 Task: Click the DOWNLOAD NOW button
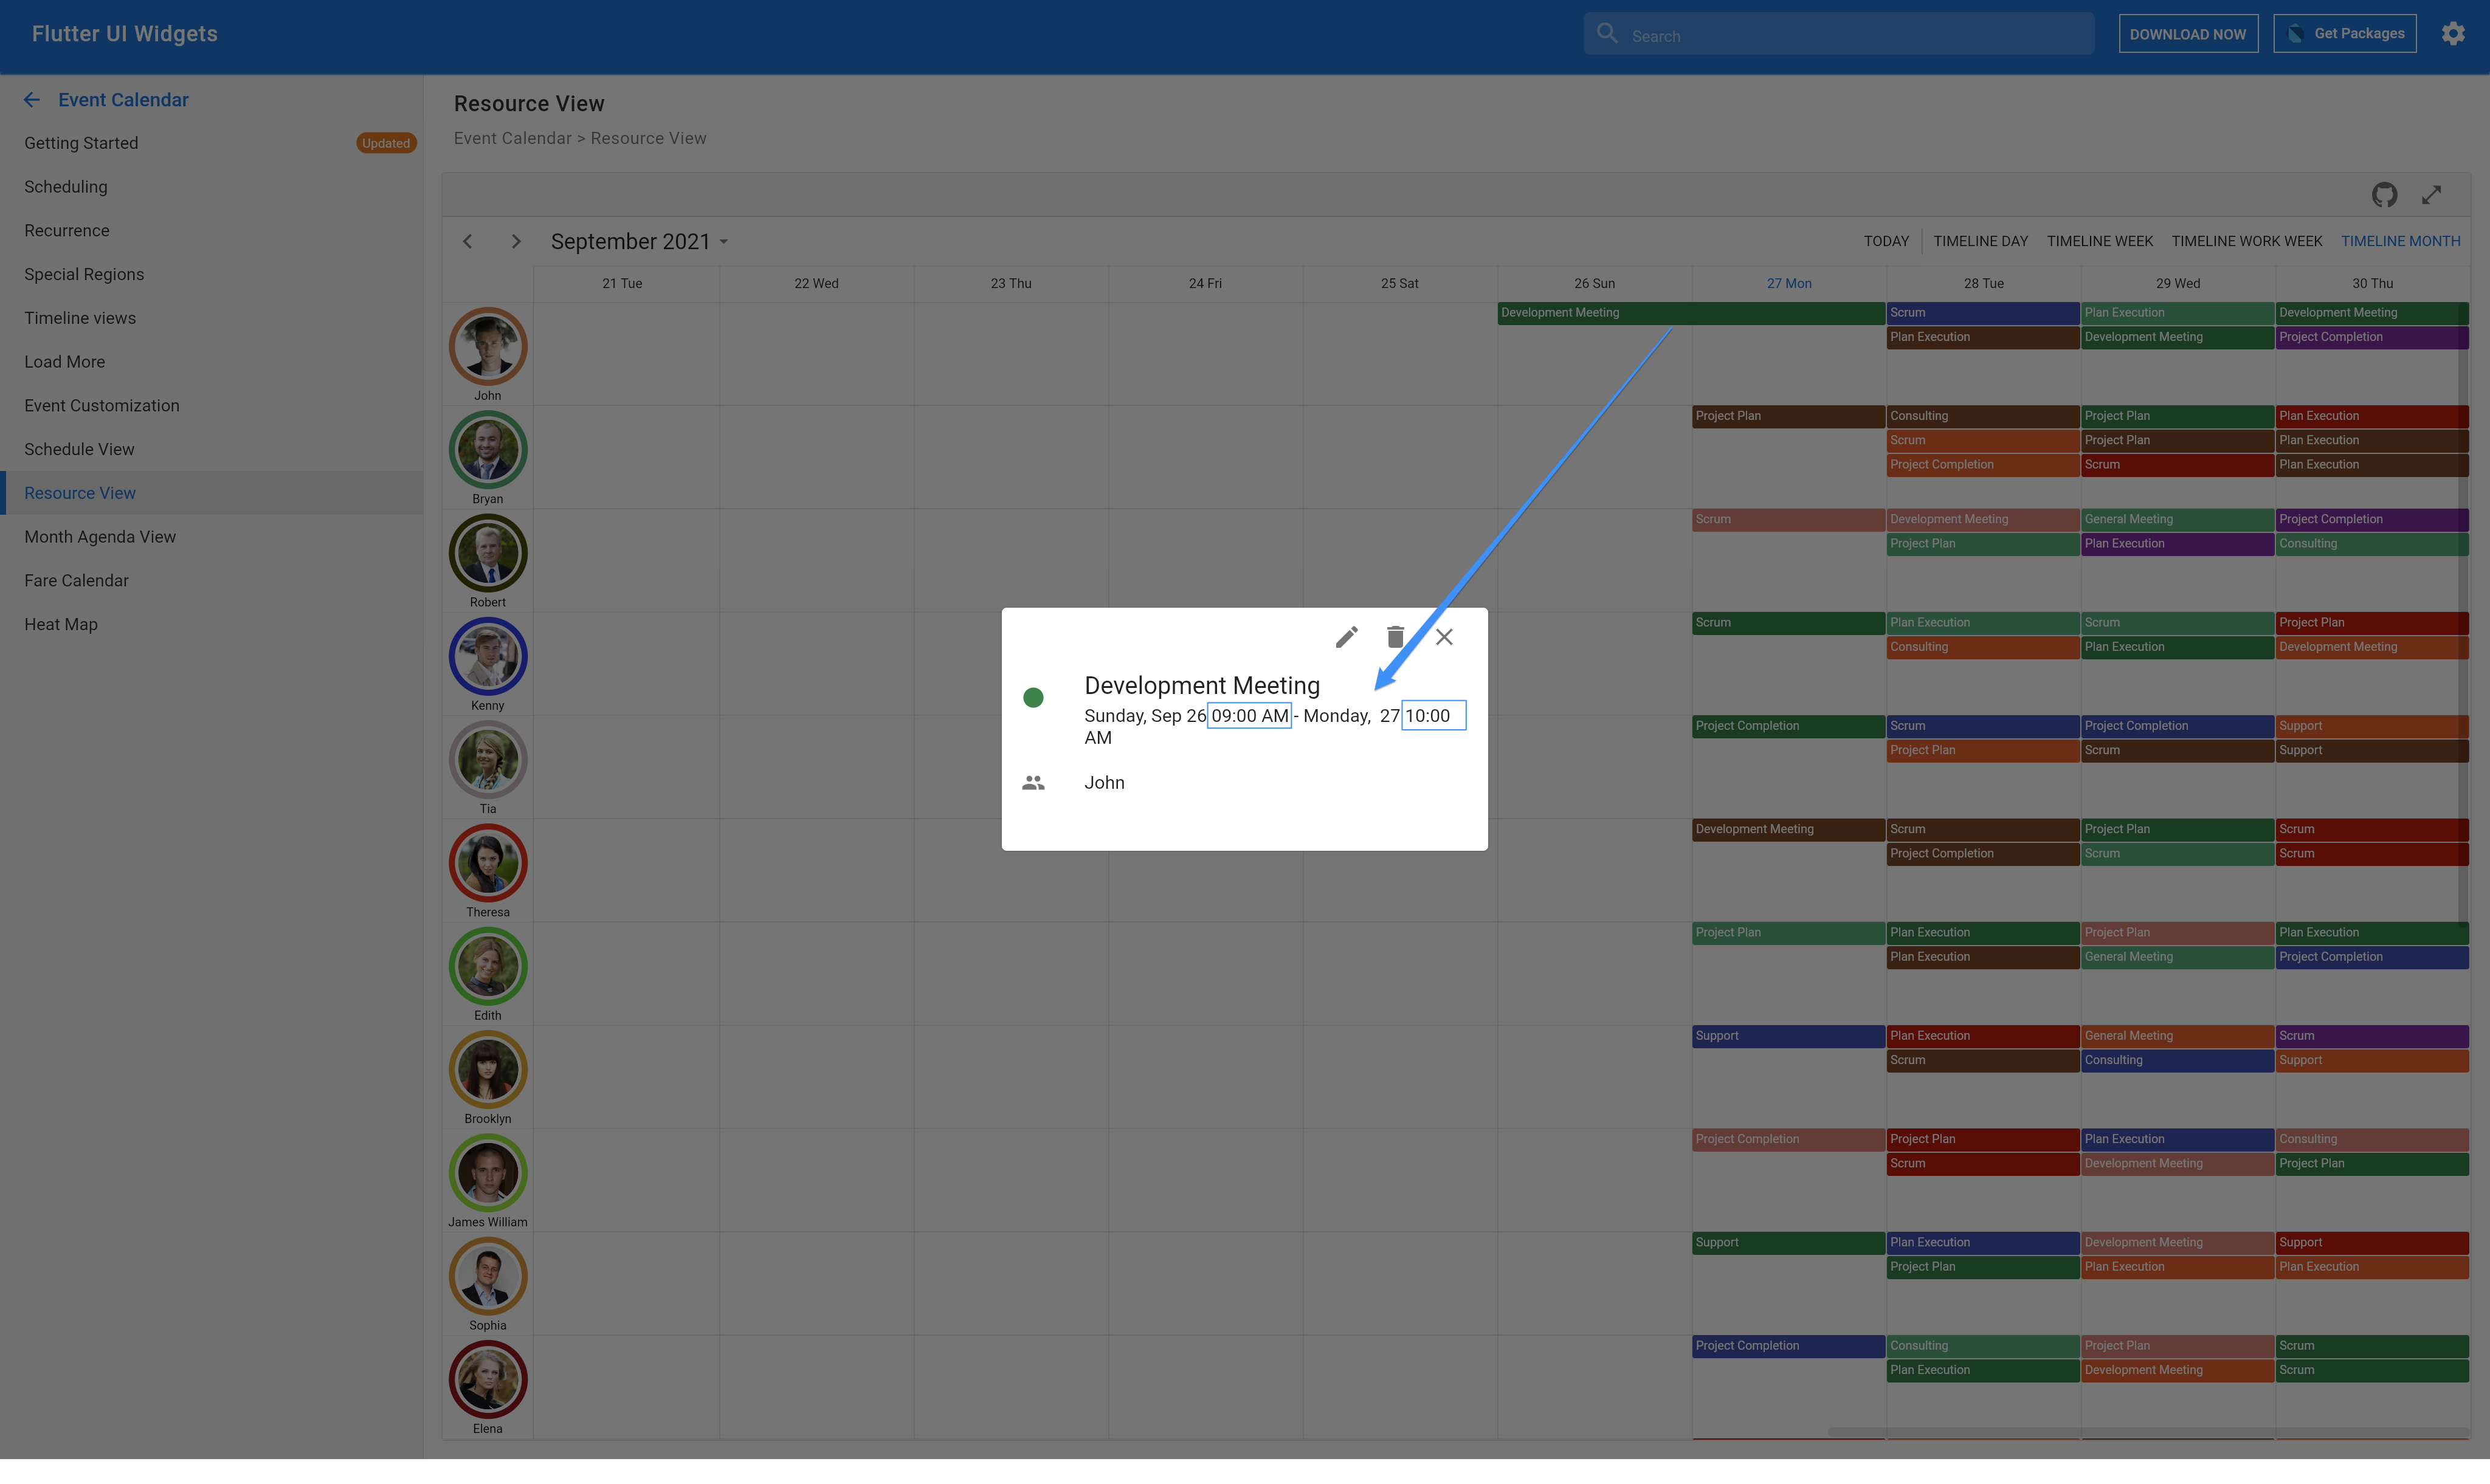pos(2188,33)
